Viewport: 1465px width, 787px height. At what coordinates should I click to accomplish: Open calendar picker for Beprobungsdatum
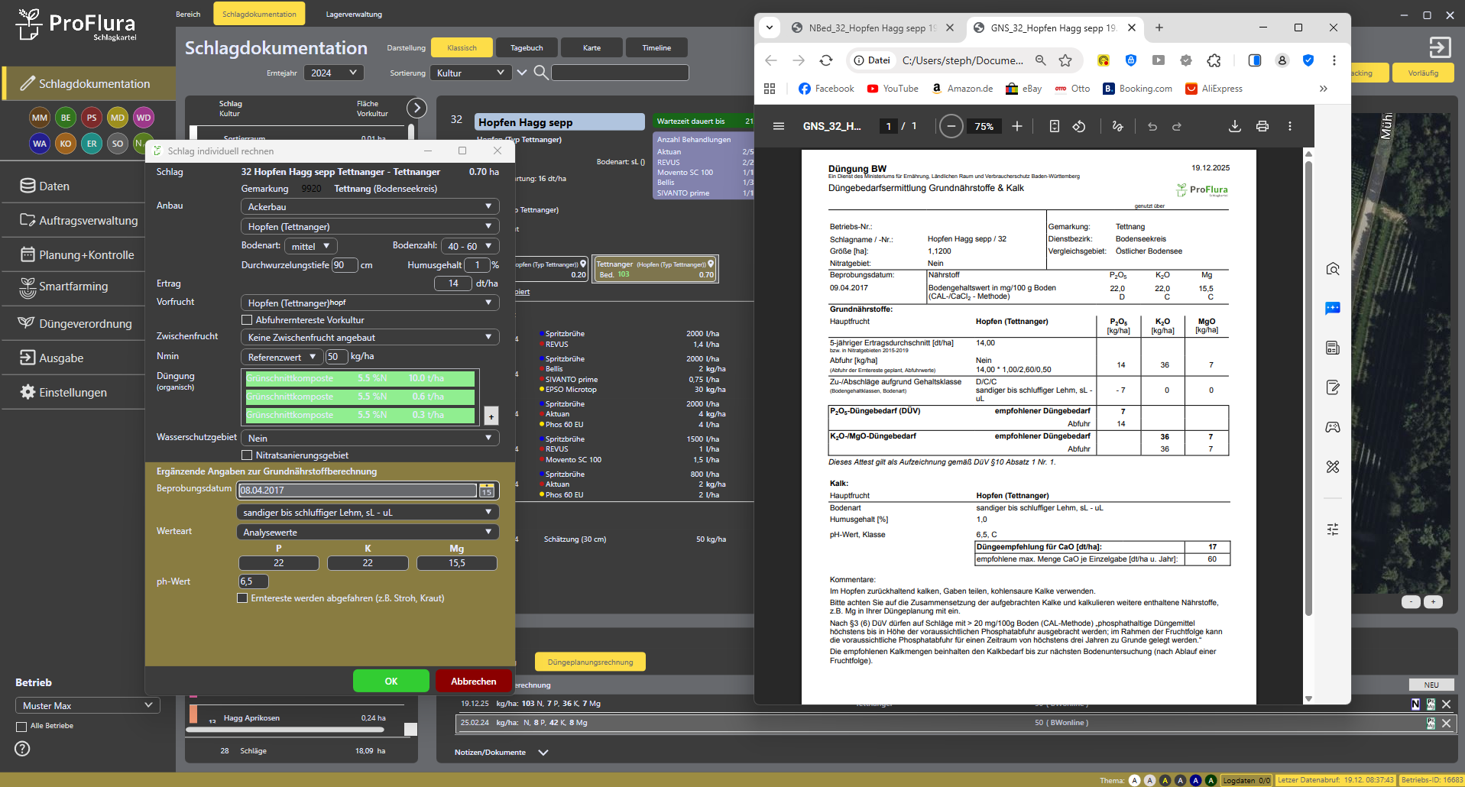coord(487,491)
